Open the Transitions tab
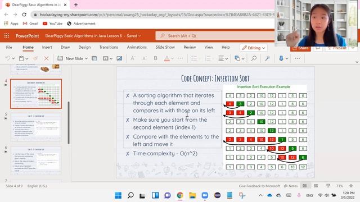 pyautogui.click(x=109, y=47)
